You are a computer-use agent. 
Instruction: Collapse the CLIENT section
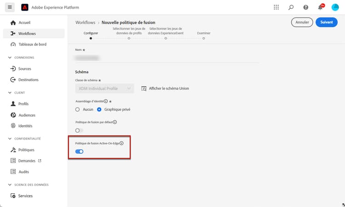click(10, 93)
